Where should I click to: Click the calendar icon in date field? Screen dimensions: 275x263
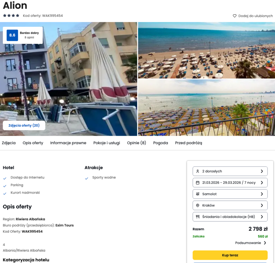coord(197,183)
